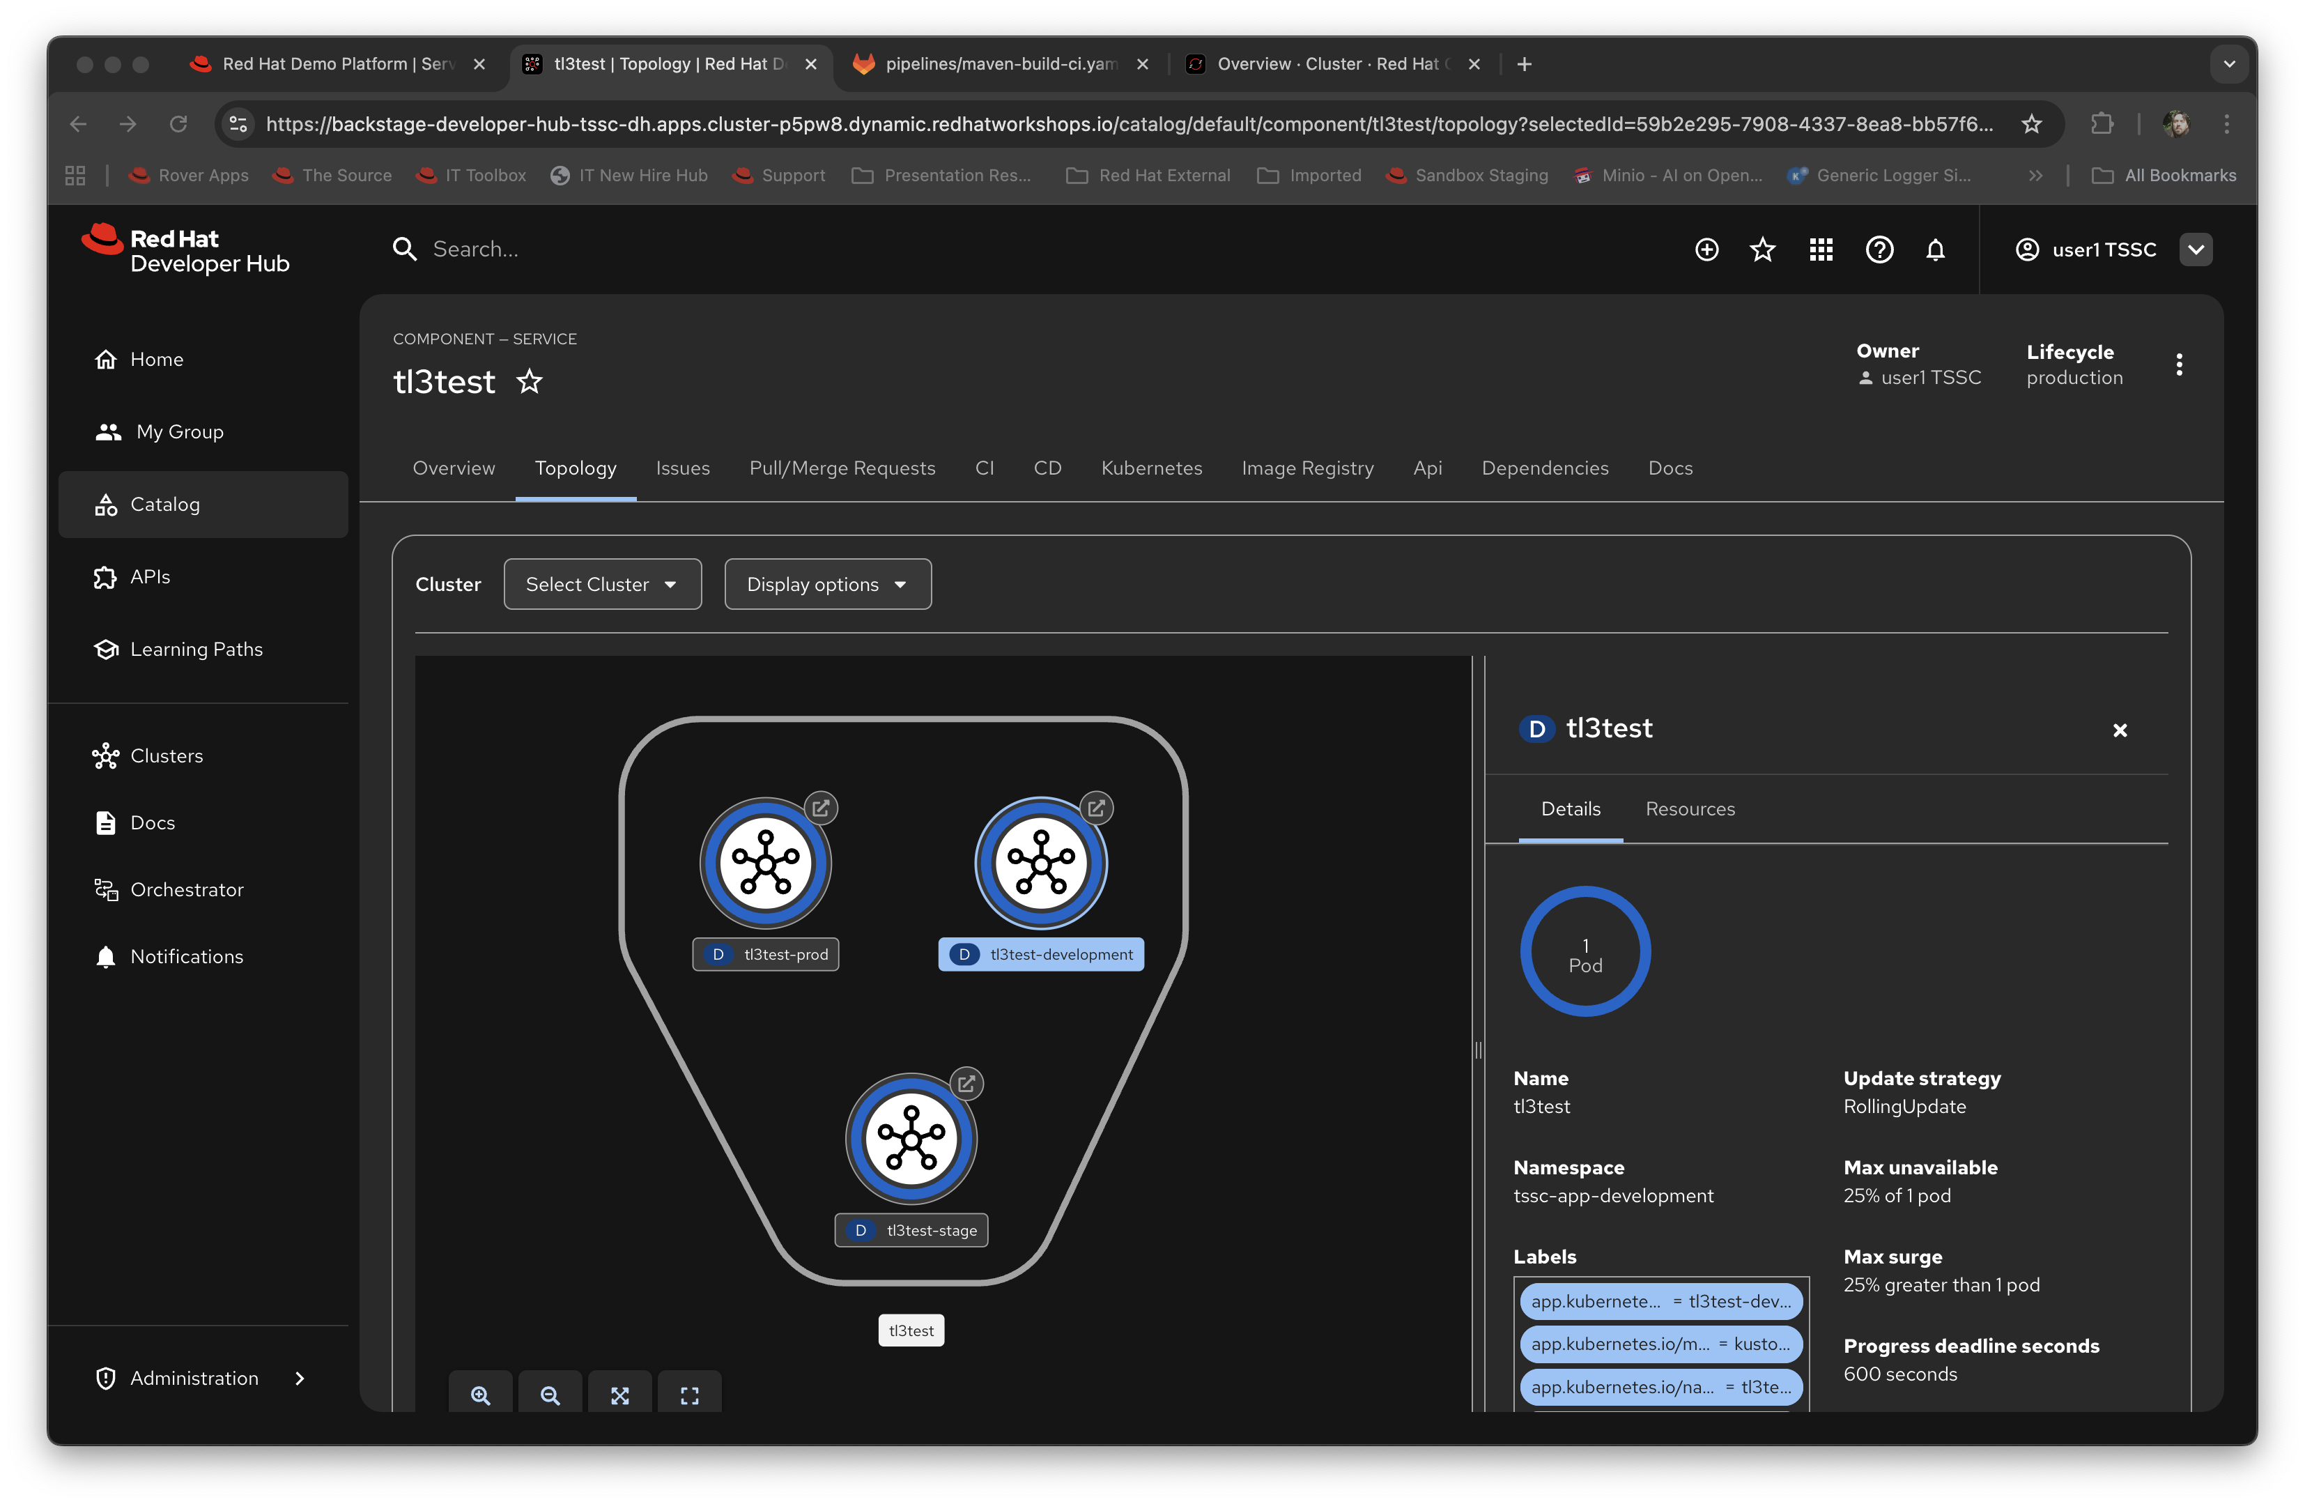Fit the topology to screen

click(x=620, y=1395)
